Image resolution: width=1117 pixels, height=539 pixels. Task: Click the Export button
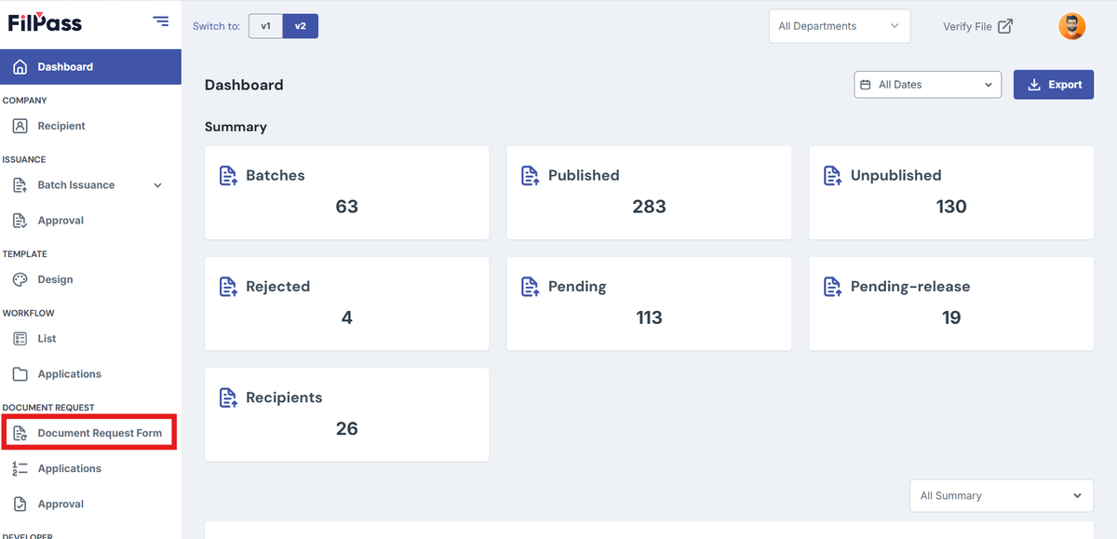(x=1054, y=85)
